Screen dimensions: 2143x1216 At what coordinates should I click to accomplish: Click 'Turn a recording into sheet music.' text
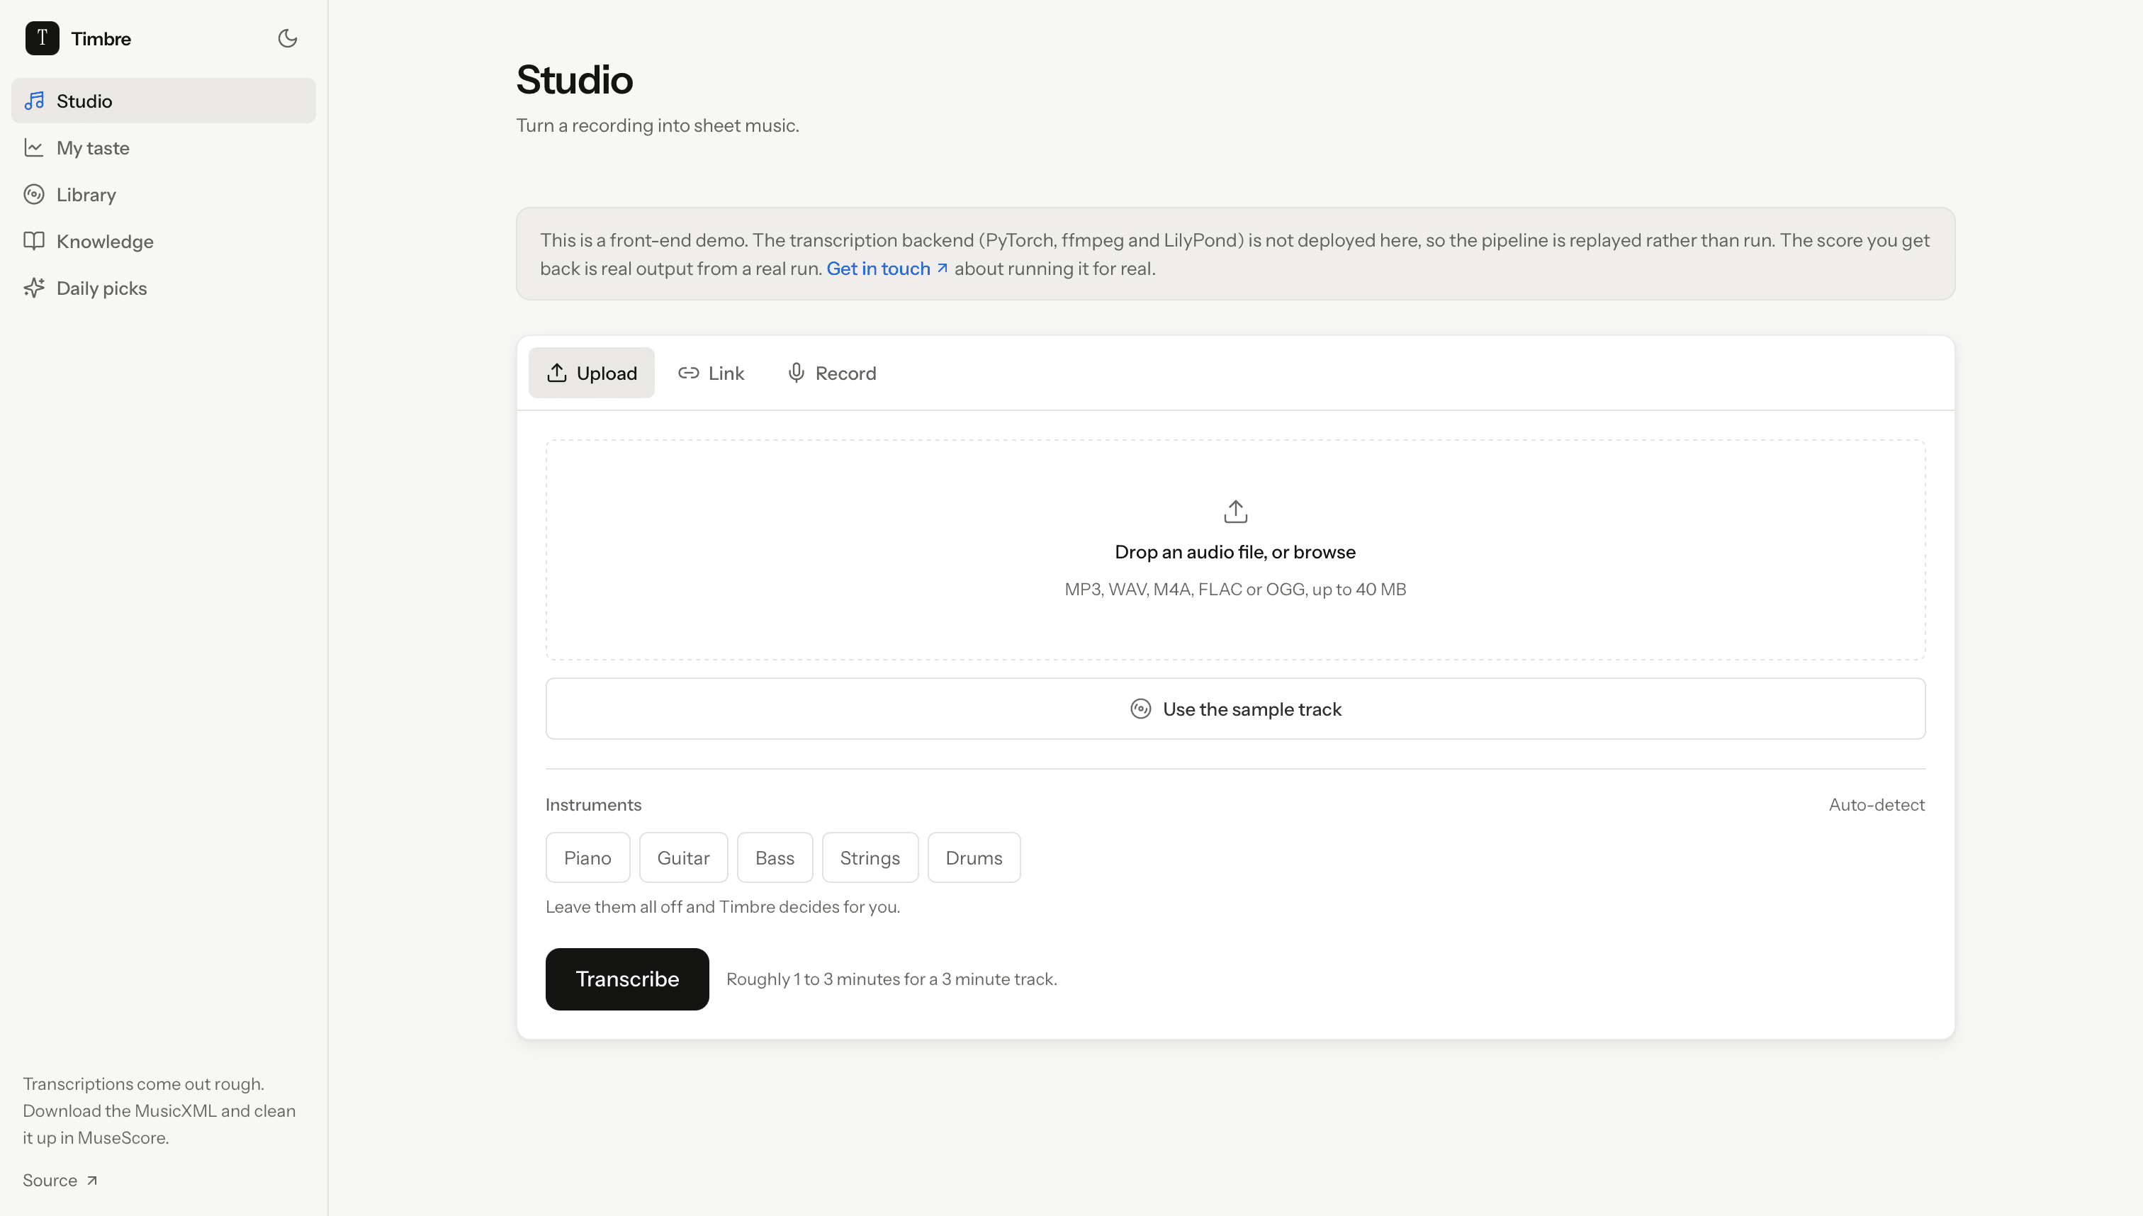coord(658,125)
